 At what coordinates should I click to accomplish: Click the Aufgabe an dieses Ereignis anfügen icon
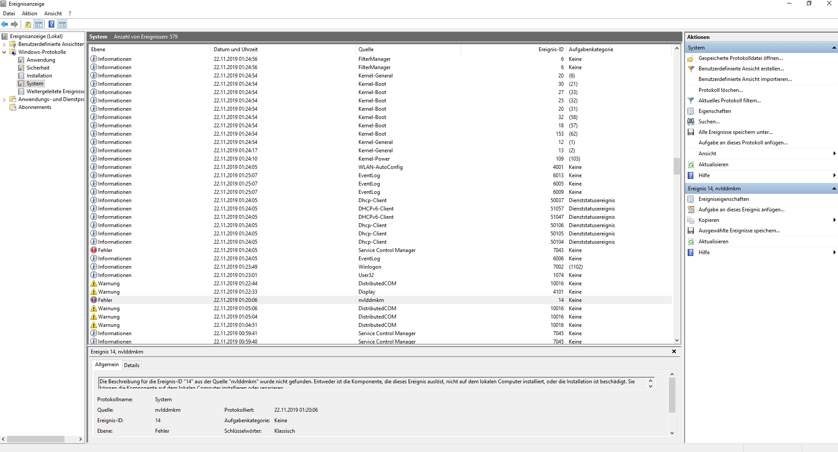[x=691, y=210]
